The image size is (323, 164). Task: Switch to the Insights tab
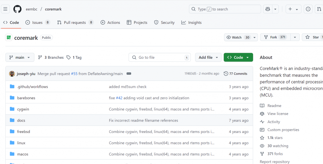click(191, 23)
